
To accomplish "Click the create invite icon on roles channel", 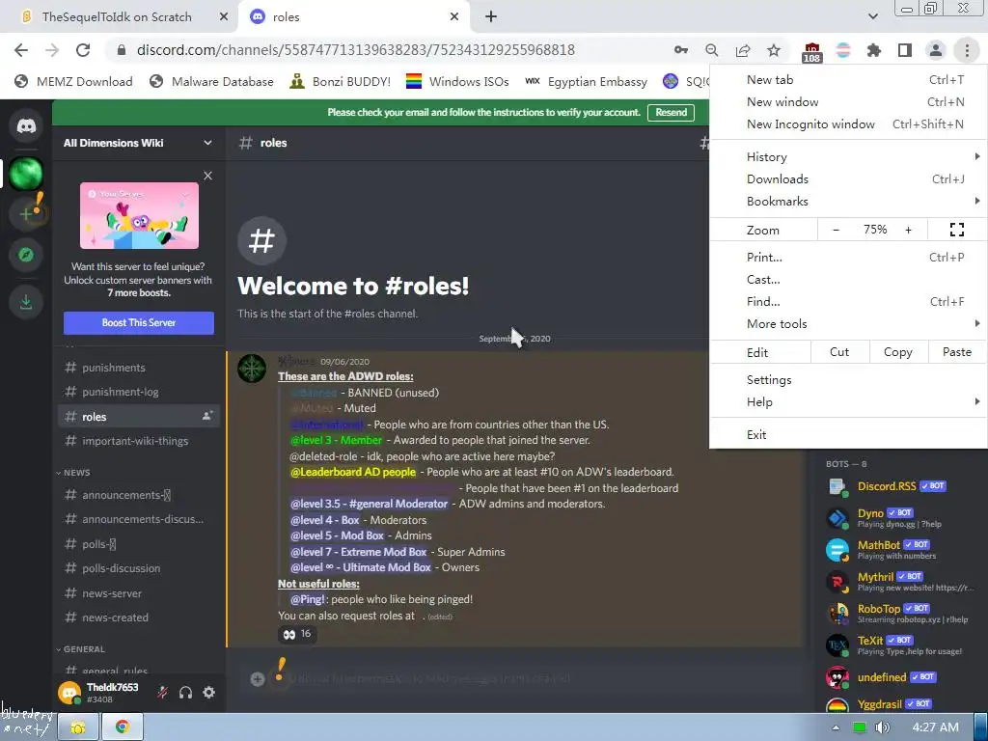I will tap(206, 416).
